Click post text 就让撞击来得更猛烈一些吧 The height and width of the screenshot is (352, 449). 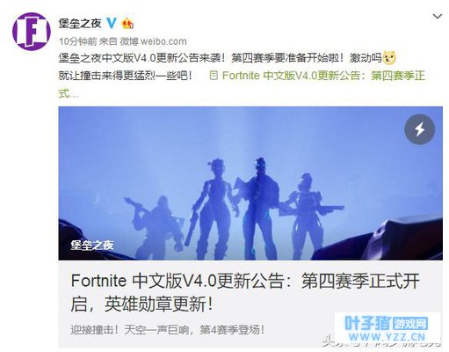click(x=126, y=76)
